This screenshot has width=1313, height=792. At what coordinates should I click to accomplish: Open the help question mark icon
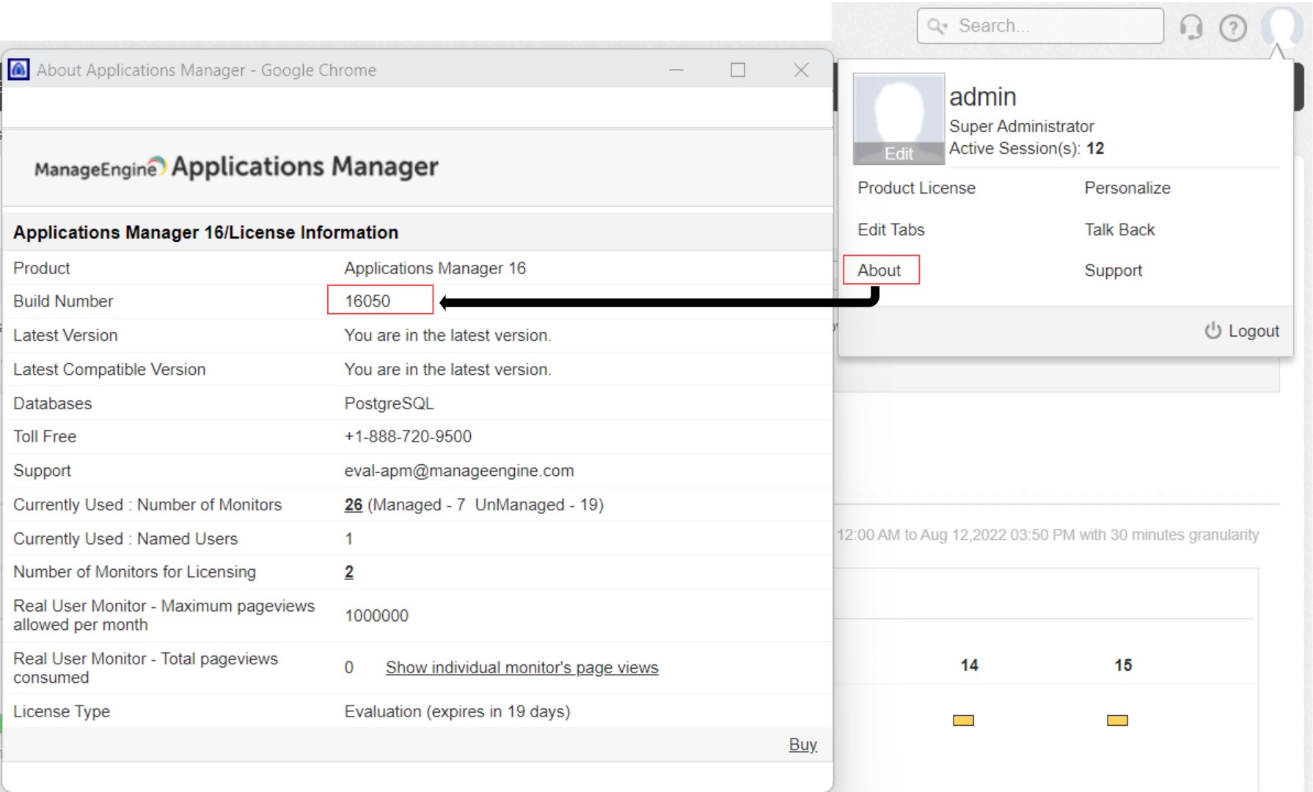[1232, 28]
